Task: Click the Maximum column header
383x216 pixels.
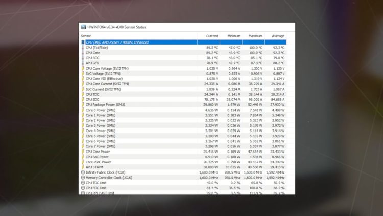Action: click(255, 36)
